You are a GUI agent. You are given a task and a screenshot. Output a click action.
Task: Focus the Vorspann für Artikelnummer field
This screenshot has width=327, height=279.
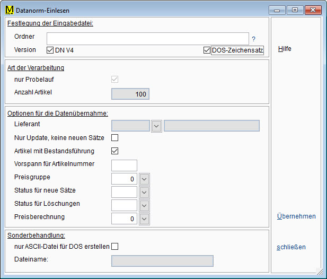pyautogui.click(x=124, y=165)
